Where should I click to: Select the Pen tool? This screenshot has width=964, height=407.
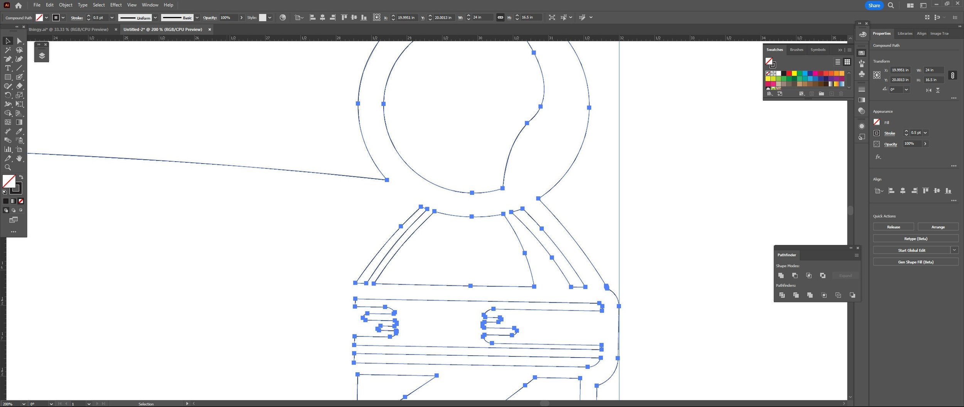[x=8, y=59]
